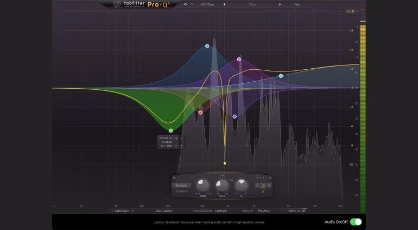Open the Clean preset name menu
Image resolution: width=418 pixels, height=230 pixels.
[252, 4]
